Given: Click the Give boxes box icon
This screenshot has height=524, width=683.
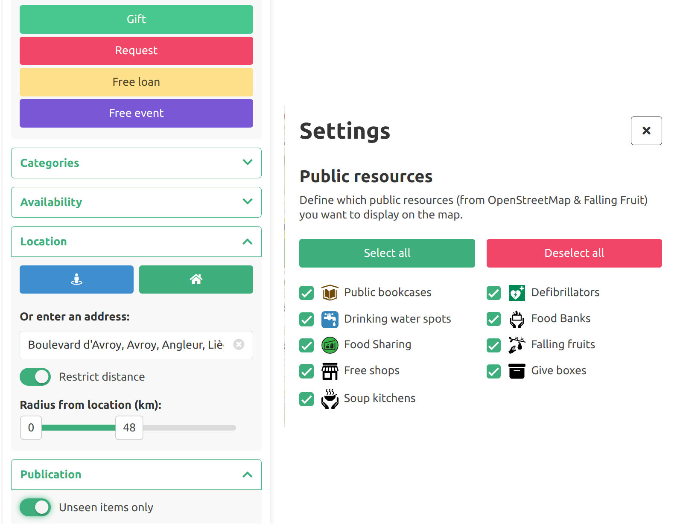Looking at the screenshot, I should (x=517, y=371).
